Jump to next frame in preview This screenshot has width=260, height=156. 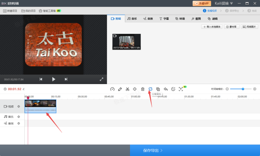tap(66, 79)
